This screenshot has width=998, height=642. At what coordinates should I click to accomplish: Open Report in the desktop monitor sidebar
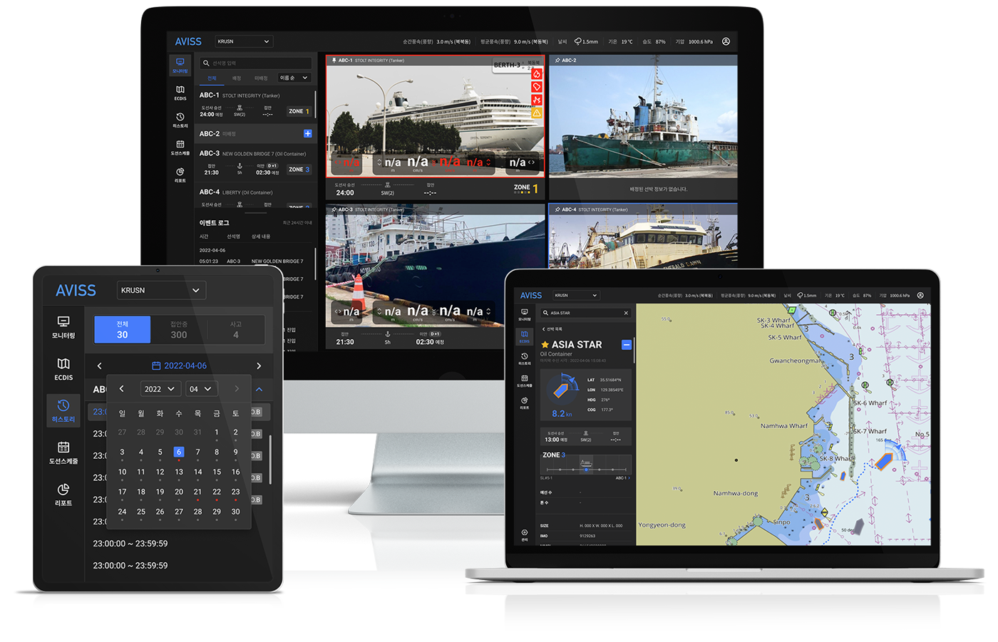(180, 175)
